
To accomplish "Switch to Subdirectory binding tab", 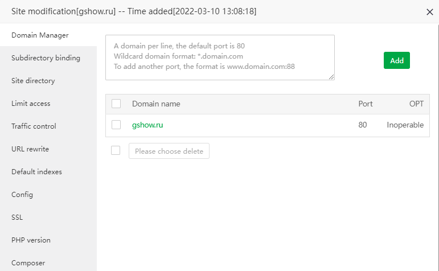I will point(46,58).
